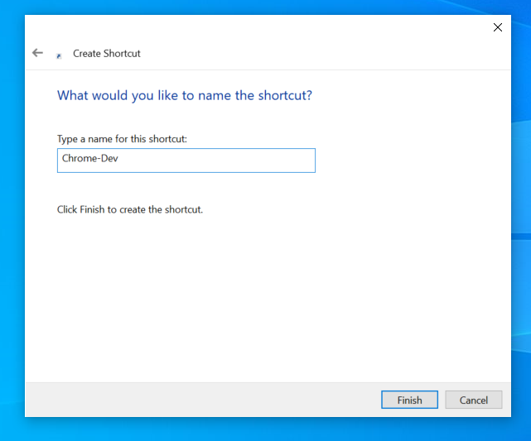This screenshot has width=531, height=441.
Task: Click the 'What would you like to name the shortcut?' heading
Action: 185,95
